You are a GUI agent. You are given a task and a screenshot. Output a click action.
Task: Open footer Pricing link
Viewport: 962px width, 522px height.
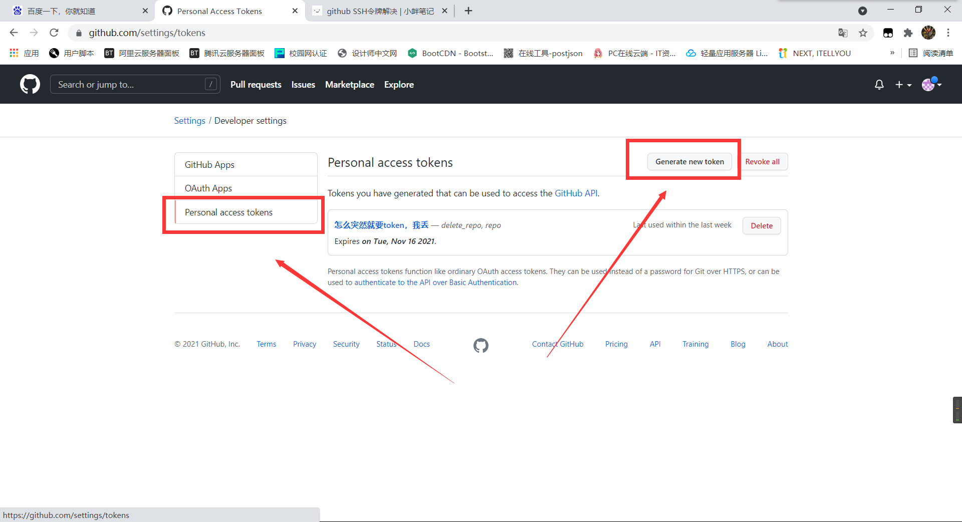[x=616, y=344]
